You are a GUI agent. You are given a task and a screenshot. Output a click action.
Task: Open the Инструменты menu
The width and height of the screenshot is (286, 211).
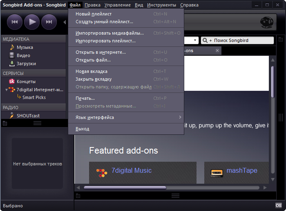coord(161,5)
